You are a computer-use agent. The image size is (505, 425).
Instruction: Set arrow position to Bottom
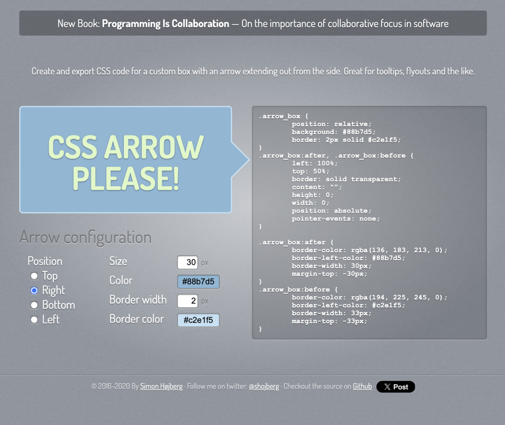pyautogui.click(x=34, y=305)
